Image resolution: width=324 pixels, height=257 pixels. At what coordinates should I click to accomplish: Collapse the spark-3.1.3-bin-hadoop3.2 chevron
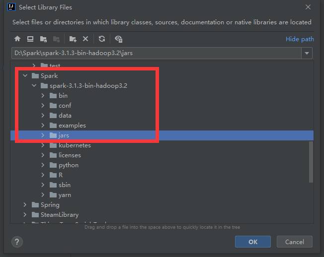click(x=34, y=86)
